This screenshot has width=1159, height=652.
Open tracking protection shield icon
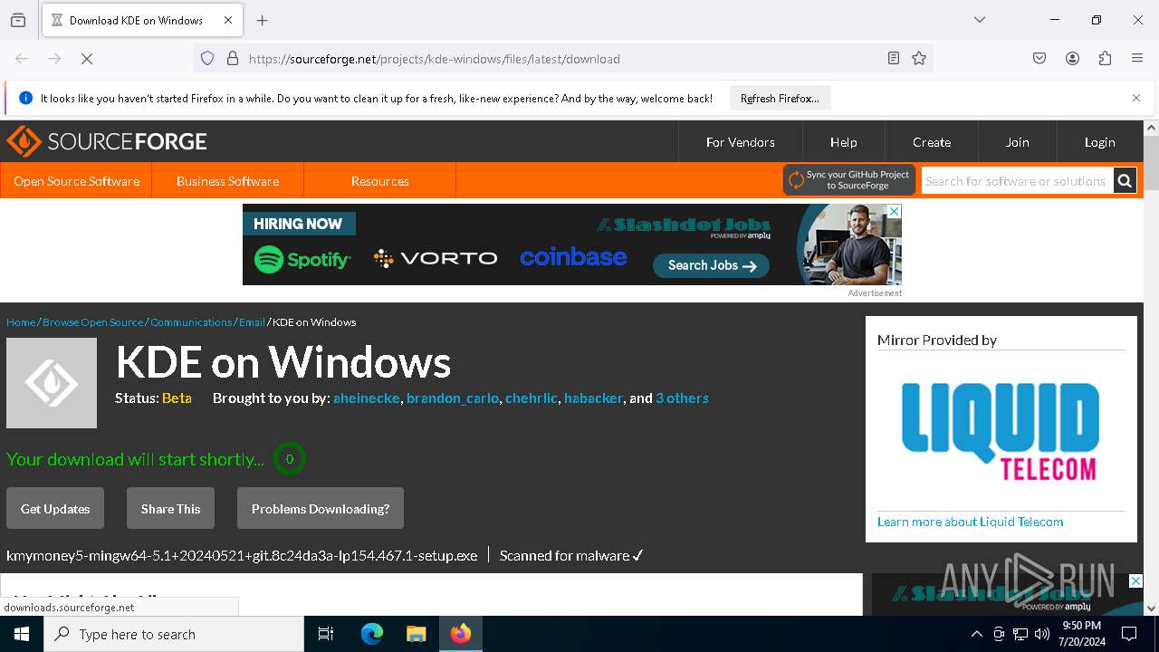207,59
